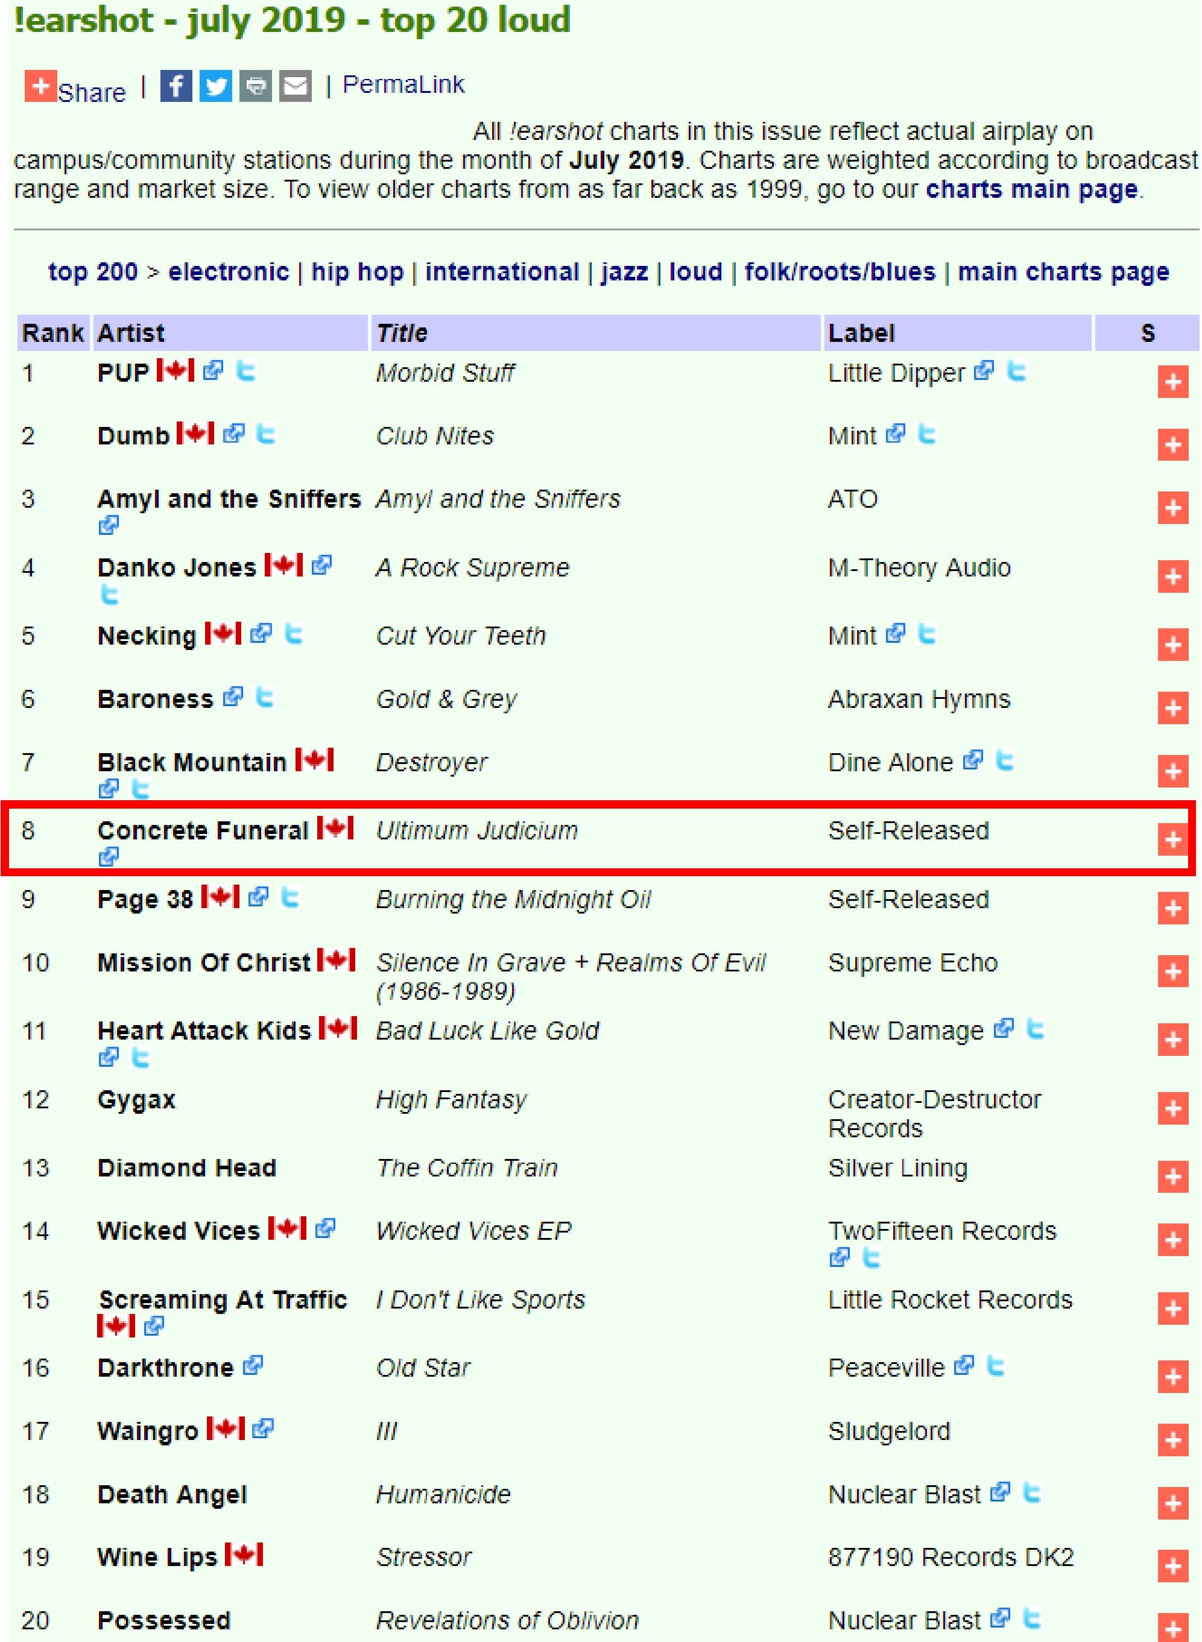Expand the plus button for Gygax row
This screenshot has width=1202, height=1642.
(1172, 1109)
